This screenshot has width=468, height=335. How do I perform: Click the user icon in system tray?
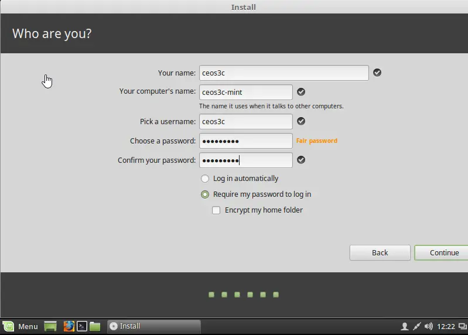tap(404, 326)
